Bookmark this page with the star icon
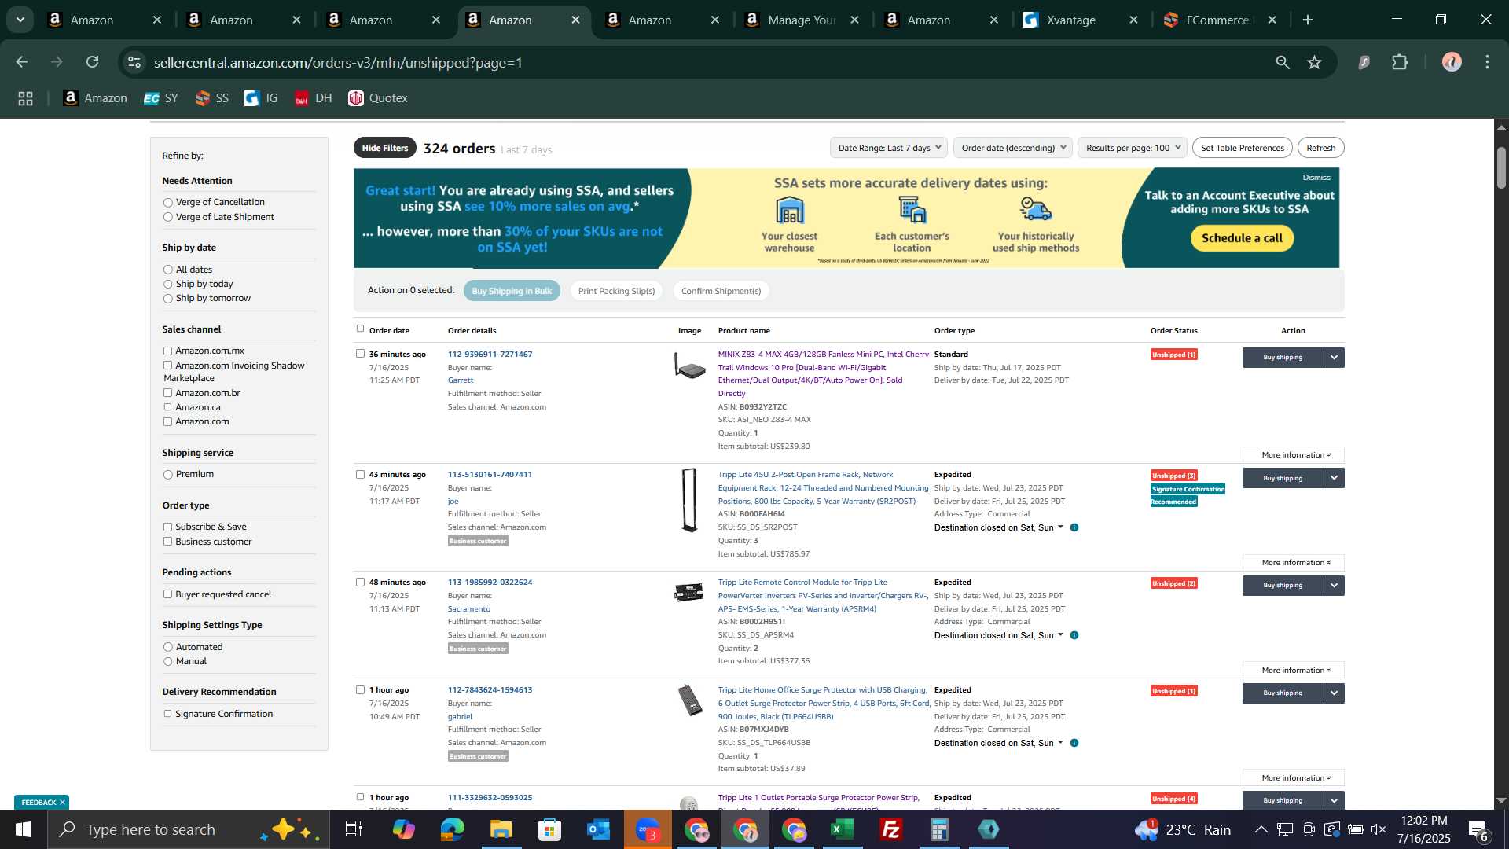The width and height of the screenshot is (1509, 849). tap(1315, 62)
